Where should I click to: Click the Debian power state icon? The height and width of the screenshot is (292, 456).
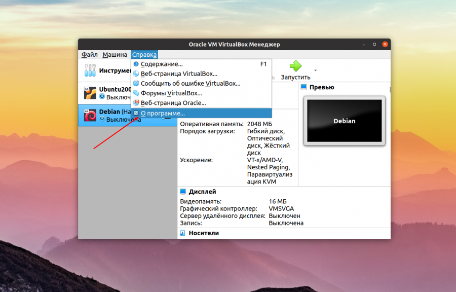tap(102, 119)
